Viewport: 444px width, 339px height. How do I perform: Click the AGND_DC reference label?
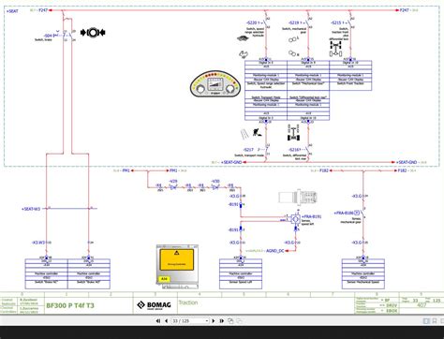coord(275,251)
